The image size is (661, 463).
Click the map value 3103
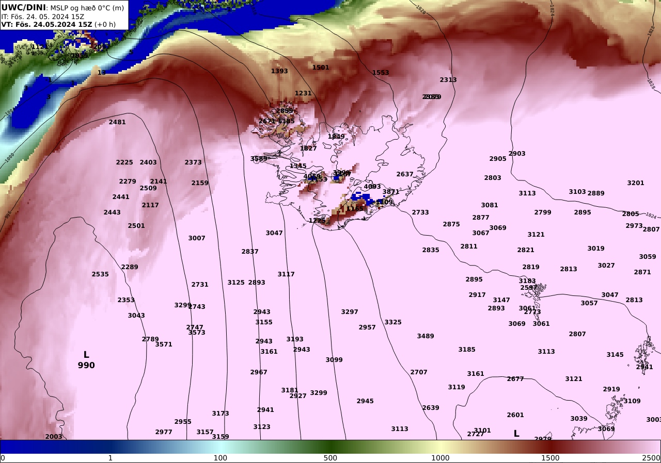577,192
